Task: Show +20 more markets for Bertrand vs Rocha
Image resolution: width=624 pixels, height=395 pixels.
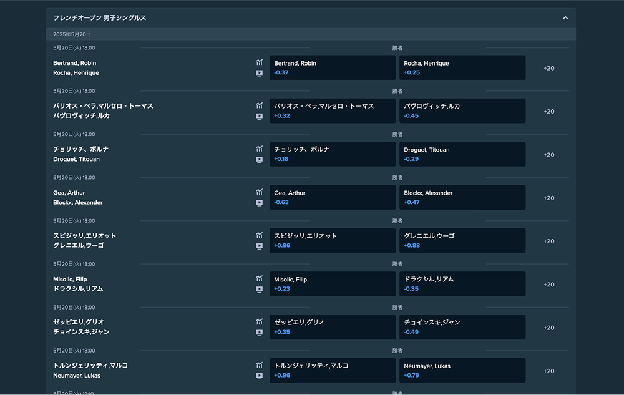Action: 548,68
